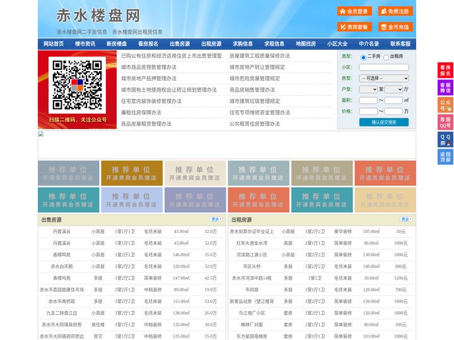Open link 城市商品房预售管理办法

pyautogui.click(x=149, y=67)
